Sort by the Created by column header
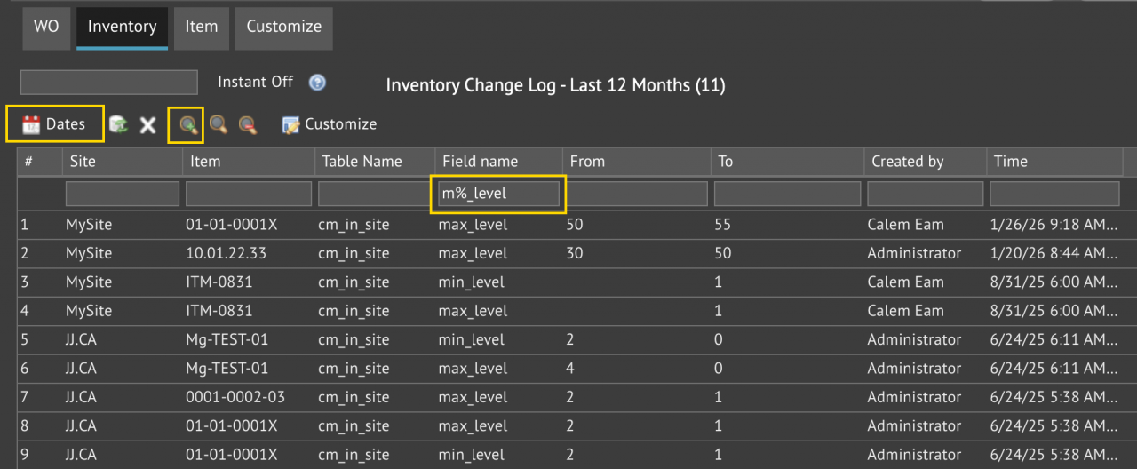This screenshot has height=469, width=1137. (925, 162)
